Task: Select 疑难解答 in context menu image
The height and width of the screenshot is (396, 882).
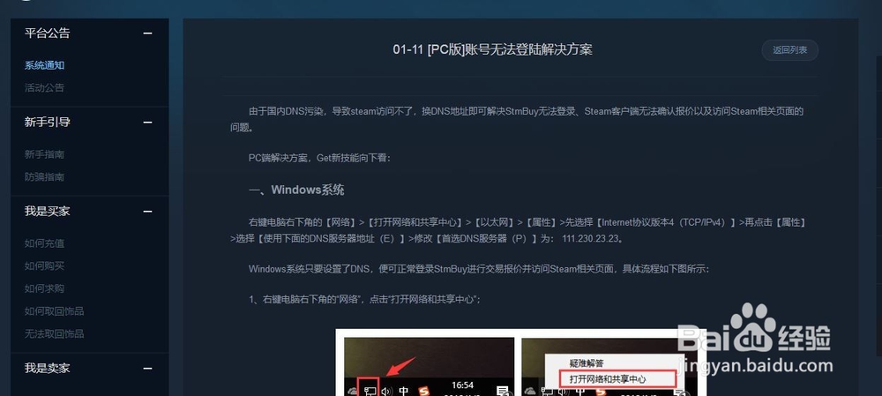Action: tap(587, 363)
